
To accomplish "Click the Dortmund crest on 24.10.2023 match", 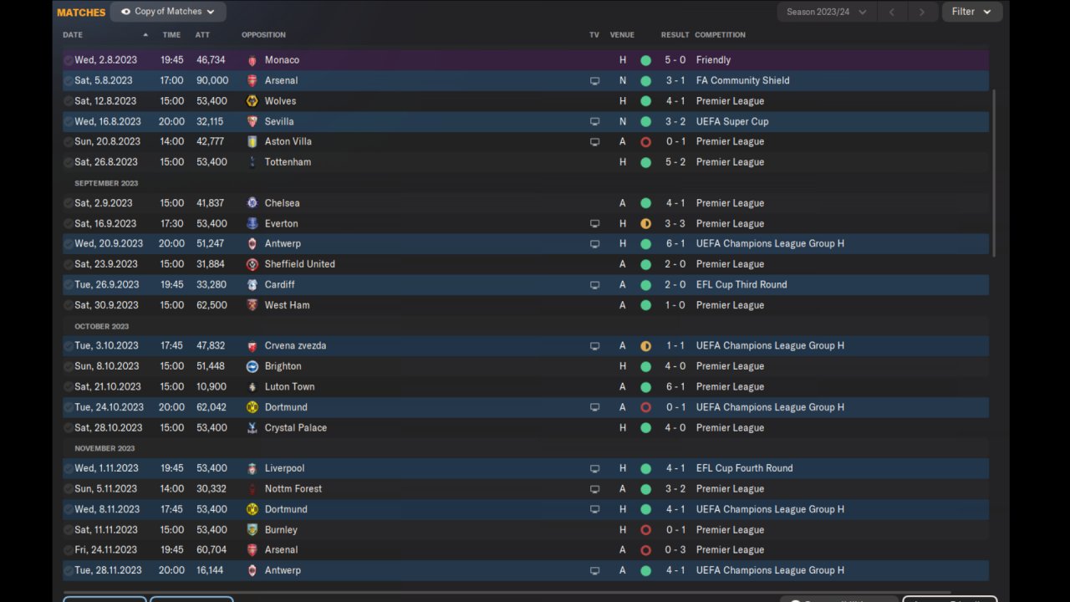I will [x=252, y=407].
